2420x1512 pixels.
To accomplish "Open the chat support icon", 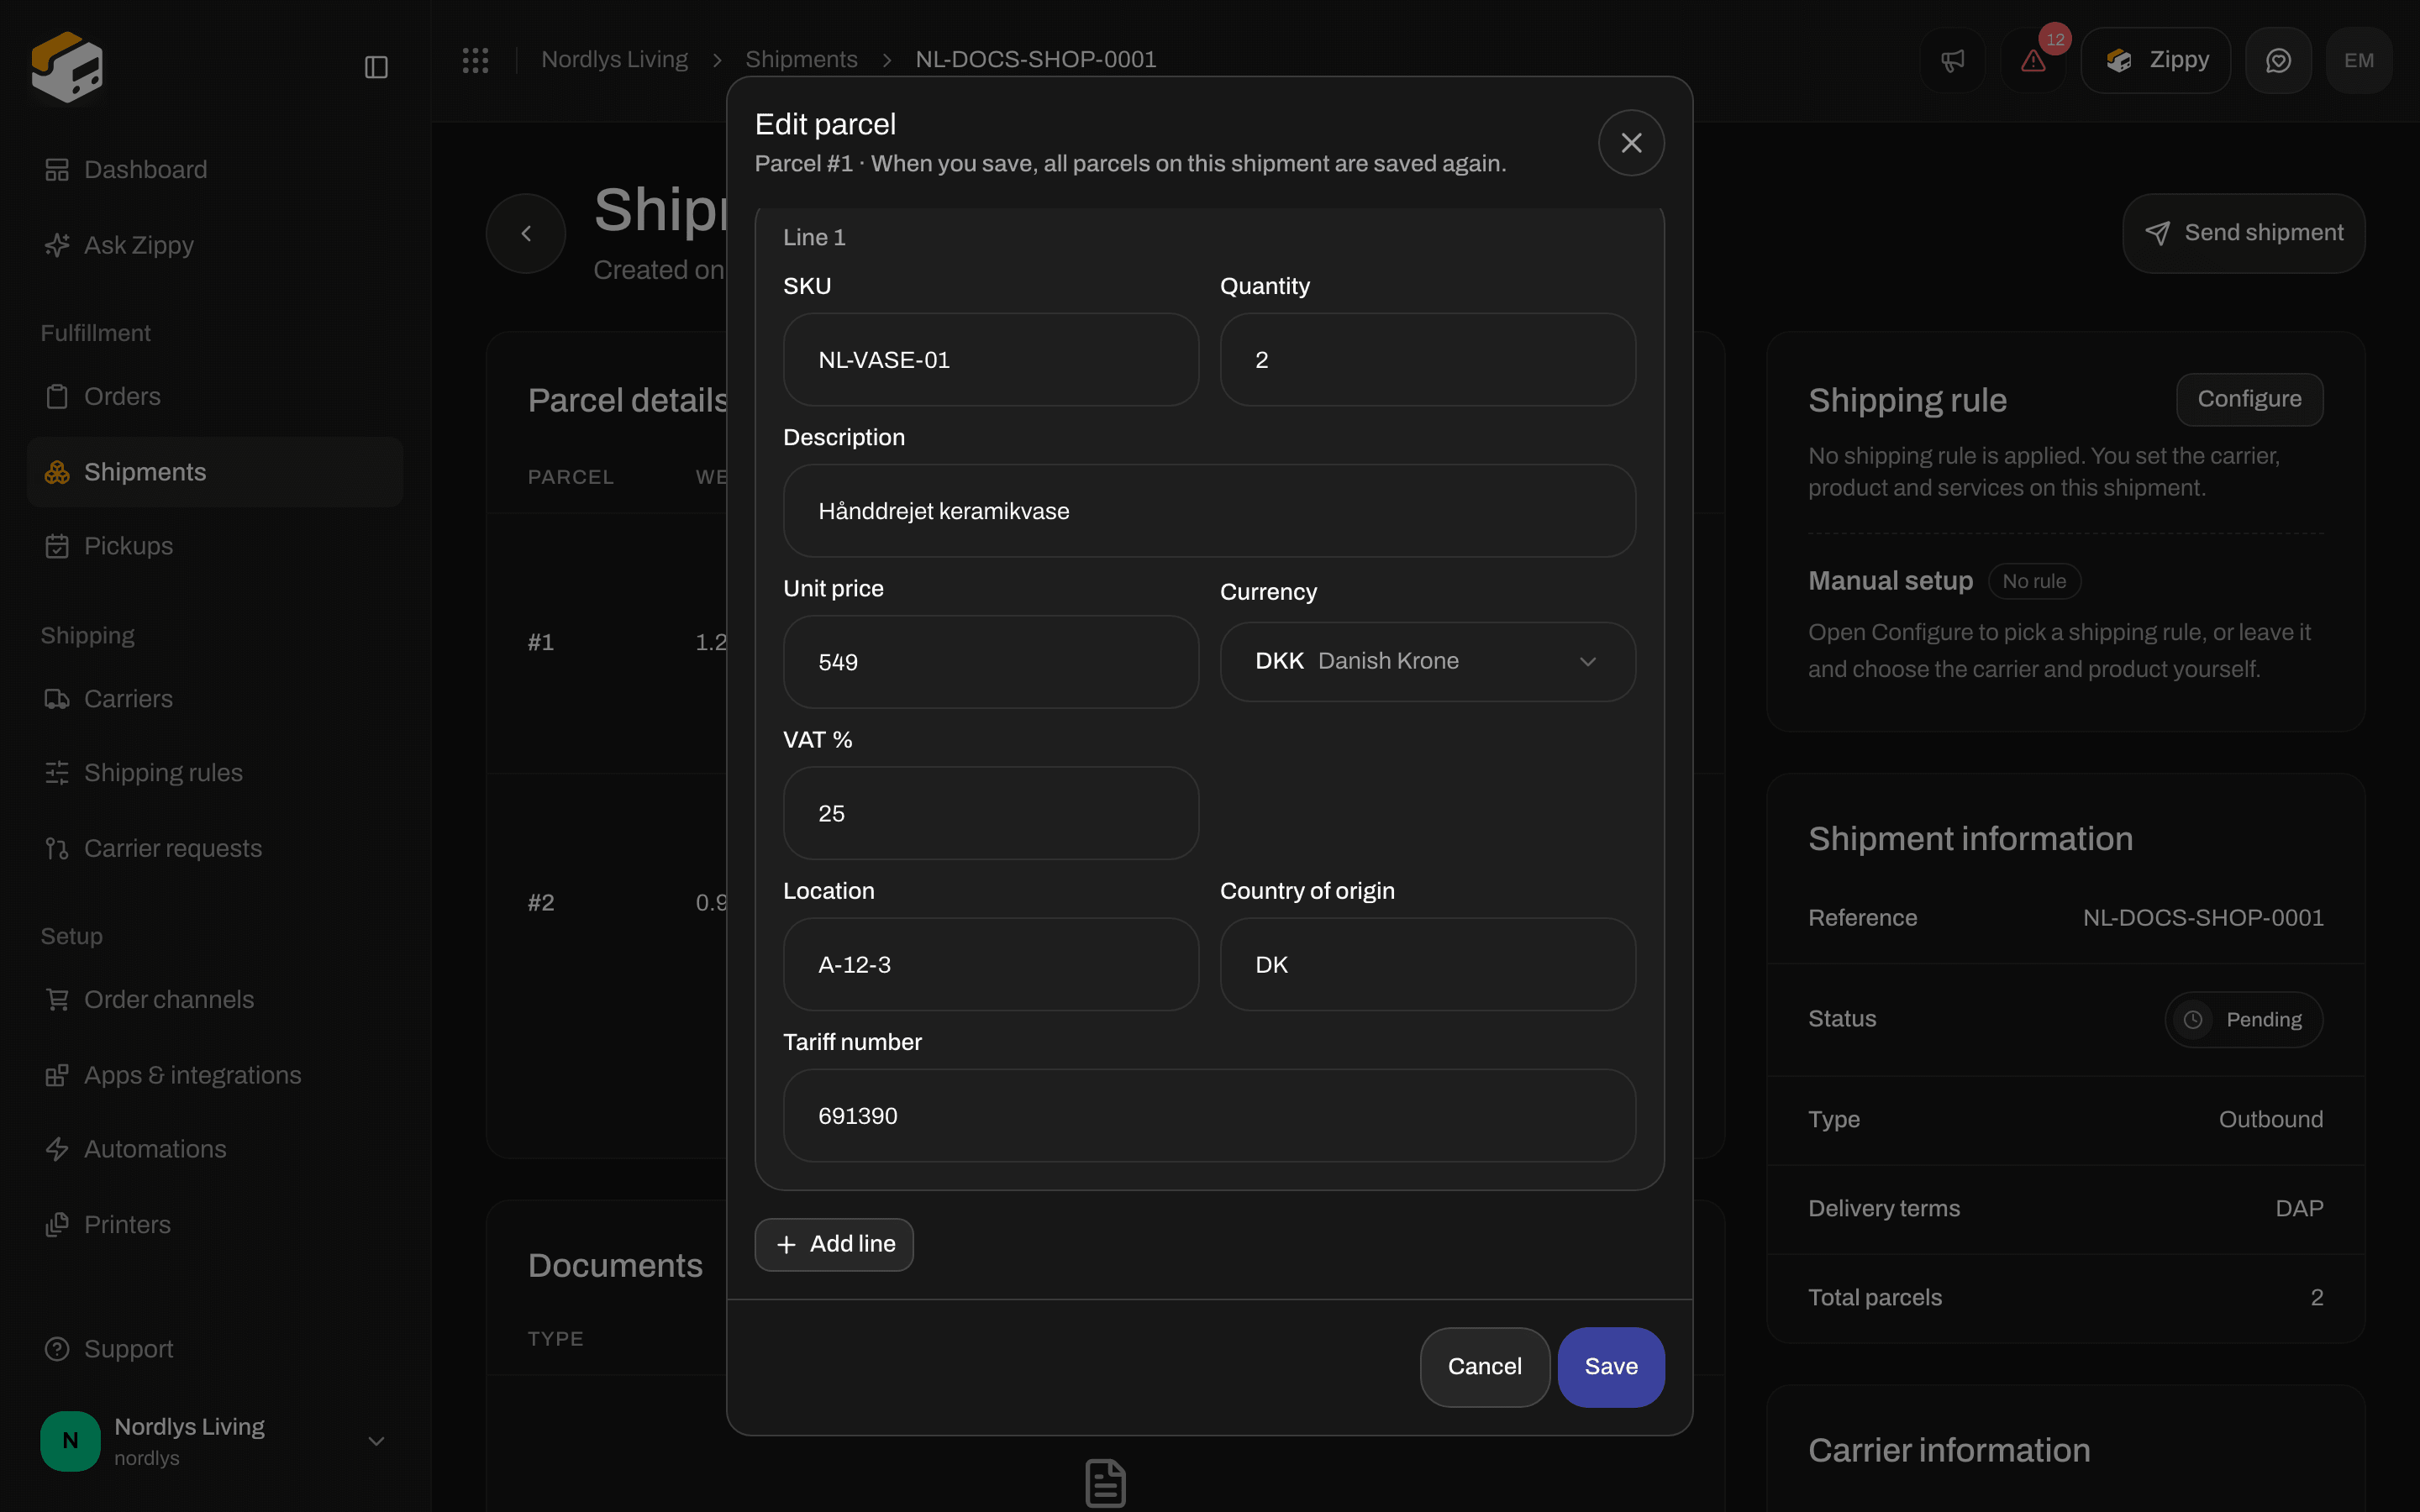I will (x=2278, y=60).
